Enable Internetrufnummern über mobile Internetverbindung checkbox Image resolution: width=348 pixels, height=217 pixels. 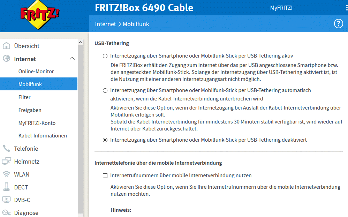click(x=105, y=176)
